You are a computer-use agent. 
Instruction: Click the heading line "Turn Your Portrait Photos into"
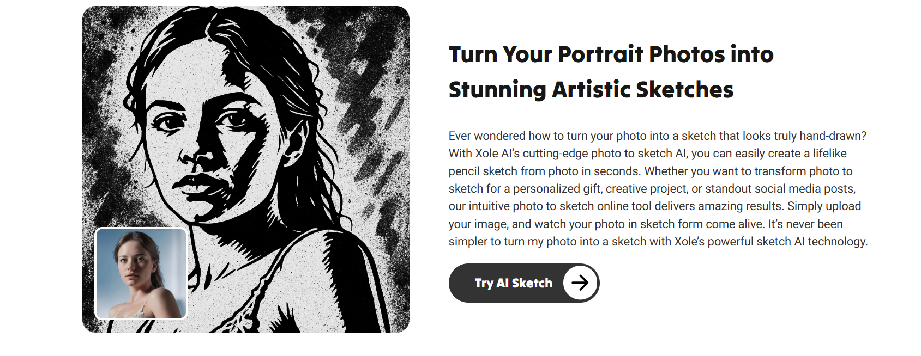(611, 54)
